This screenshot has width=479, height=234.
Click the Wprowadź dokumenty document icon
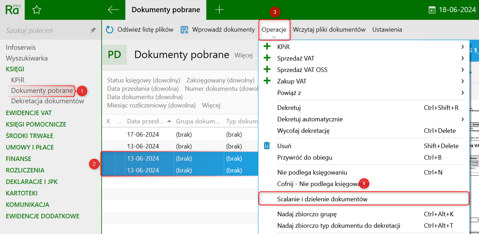point(184,30)
